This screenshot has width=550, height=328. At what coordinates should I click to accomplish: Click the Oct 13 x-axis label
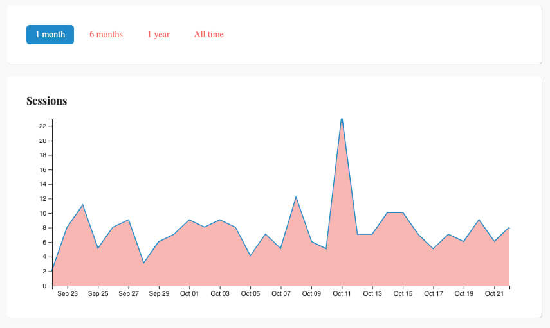(x=372, y=294)
